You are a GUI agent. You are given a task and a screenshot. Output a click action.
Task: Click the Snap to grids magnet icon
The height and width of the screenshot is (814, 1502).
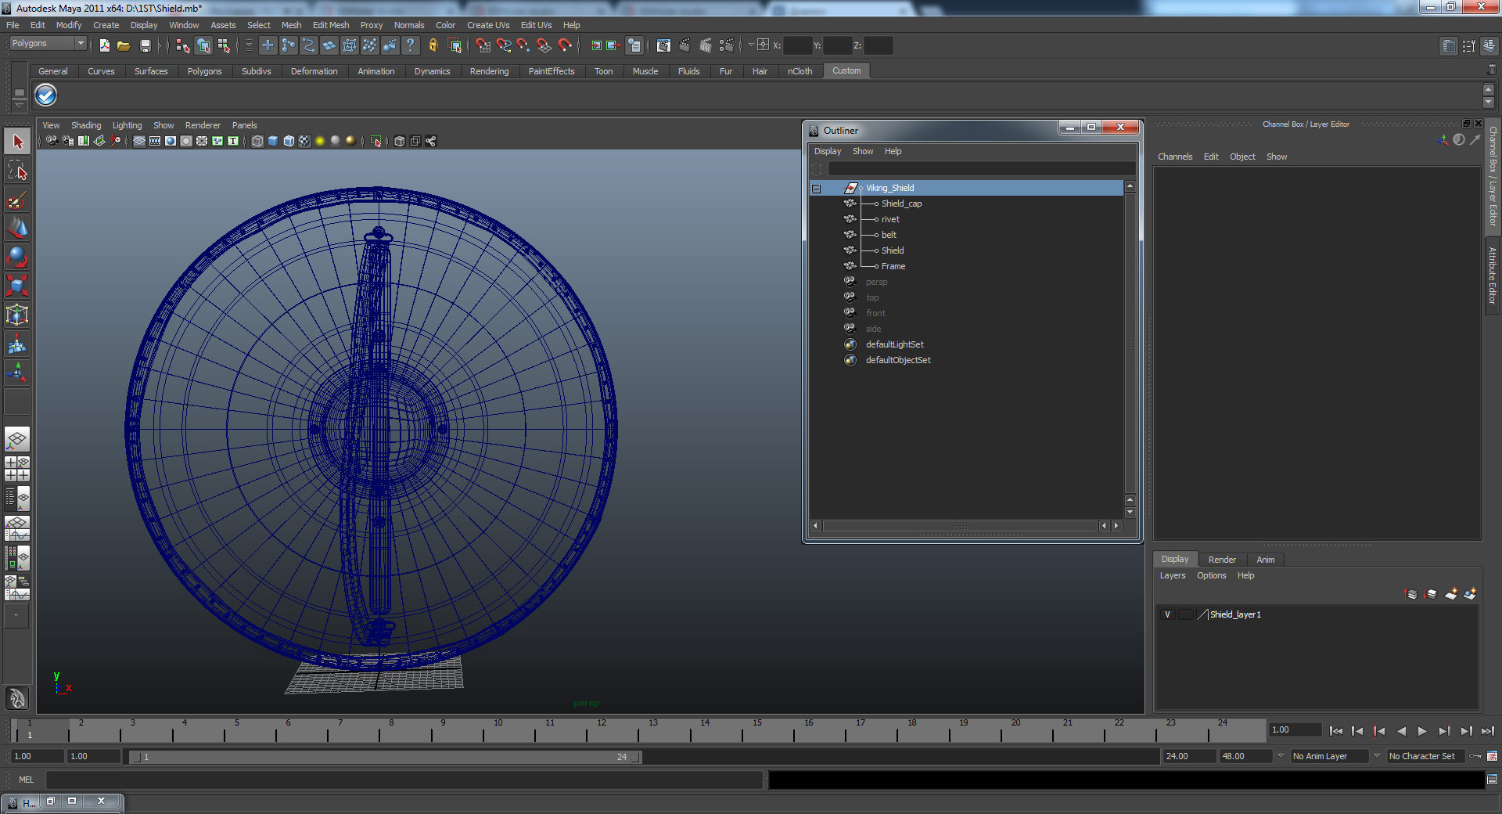[483, 45]
